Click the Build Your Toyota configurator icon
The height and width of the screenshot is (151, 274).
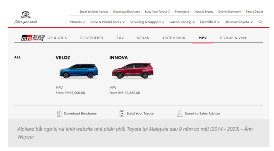(122, 113)
